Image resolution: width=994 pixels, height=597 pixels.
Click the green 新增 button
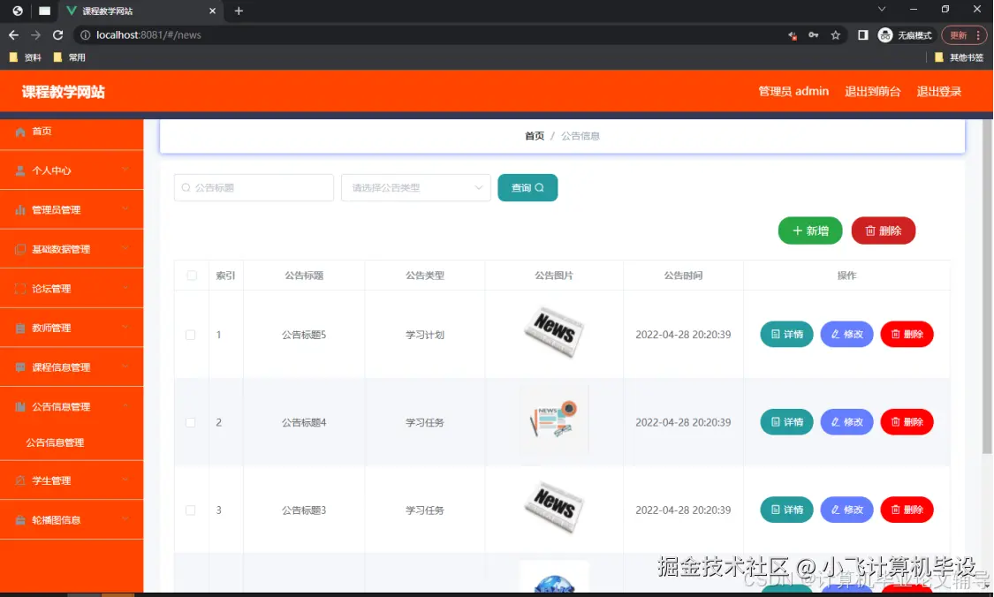[809, 230]
